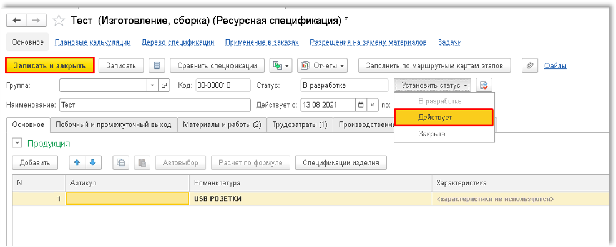
Task: Copy rows with the copy icon
Action: [x=121, y=162]
